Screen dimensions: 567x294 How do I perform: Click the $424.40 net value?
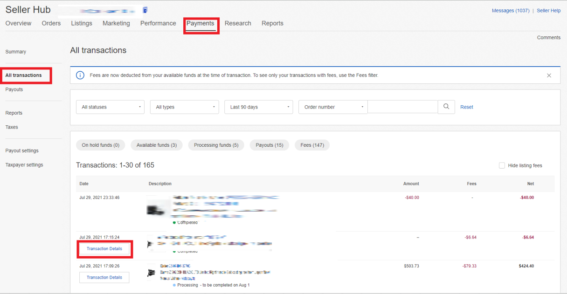coord(526,266)
